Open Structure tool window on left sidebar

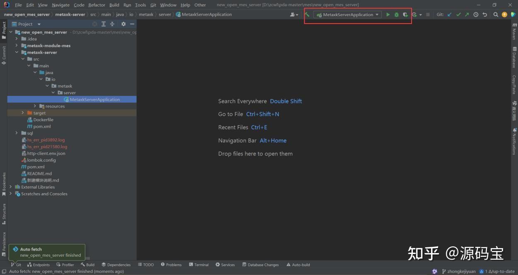point(4,214)
